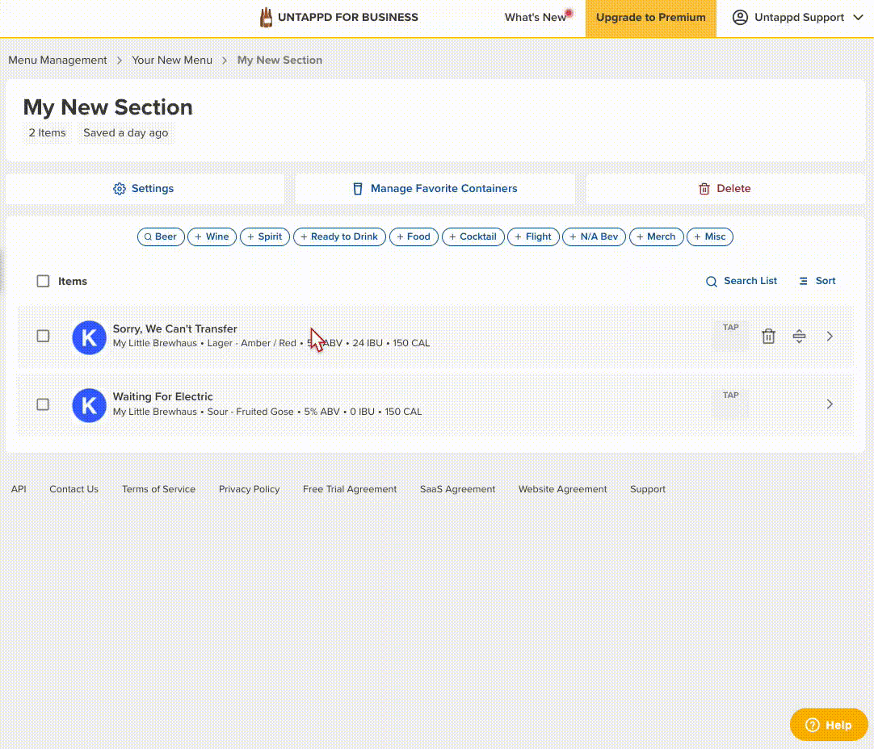
Task: Click the TAP container badge on Waiting For Electric
Action: [x=730, y=404]
